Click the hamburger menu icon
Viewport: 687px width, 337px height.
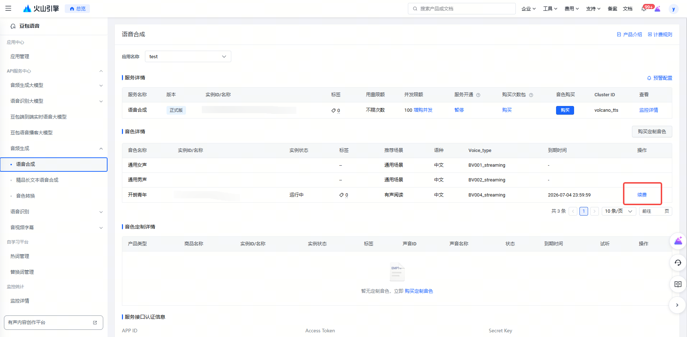point(8,8)
